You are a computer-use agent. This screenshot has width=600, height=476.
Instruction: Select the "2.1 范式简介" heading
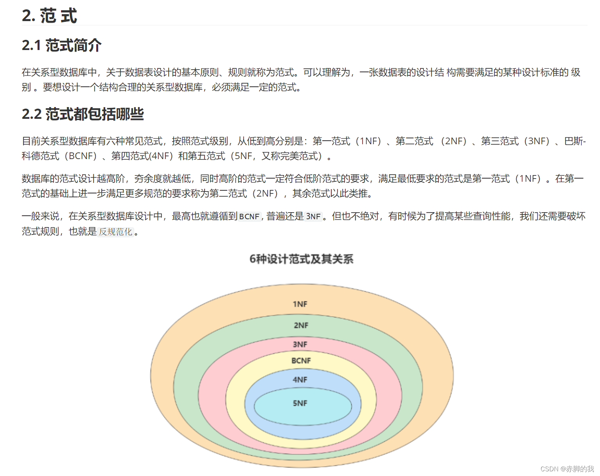(x=61, y=45)
